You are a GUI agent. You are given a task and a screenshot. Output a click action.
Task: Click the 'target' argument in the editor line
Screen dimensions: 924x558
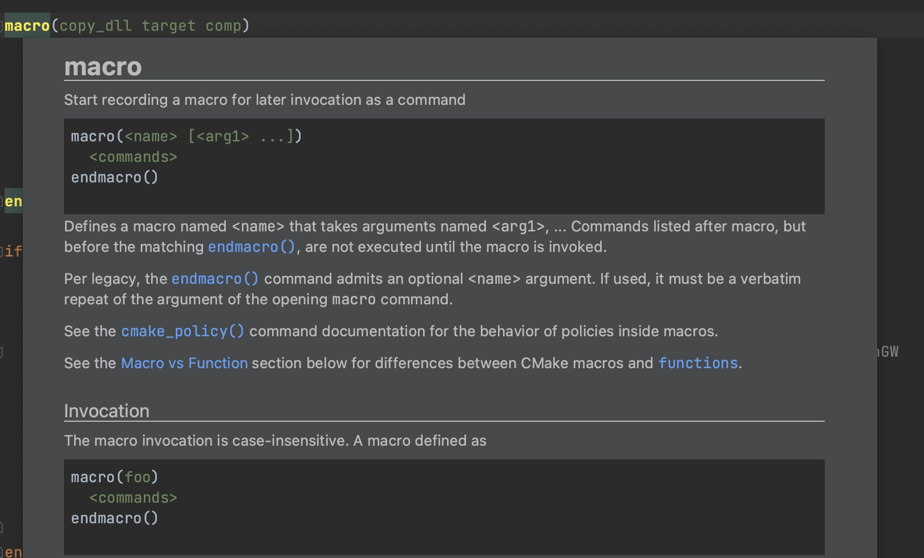click(168, 26)
